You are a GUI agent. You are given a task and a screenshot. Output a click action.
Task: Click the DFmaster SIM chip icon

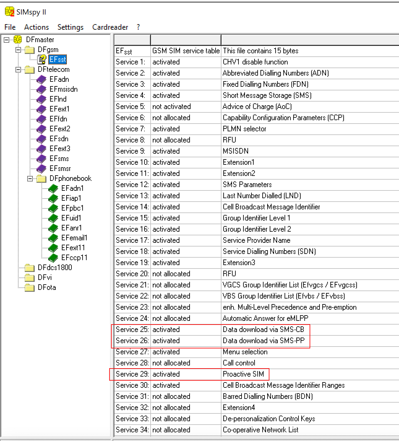point(18,40)
